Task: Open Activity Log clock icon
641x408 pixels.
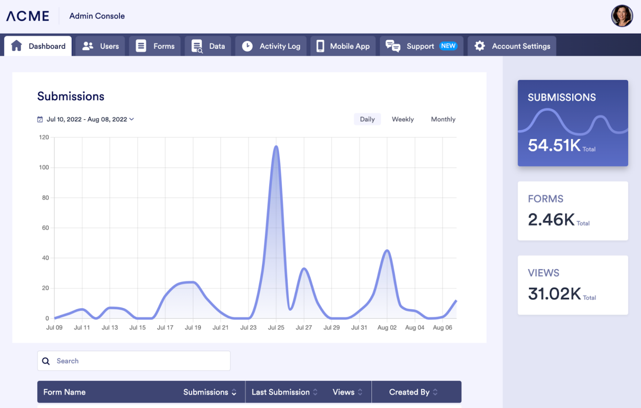Action: (248, 46)
